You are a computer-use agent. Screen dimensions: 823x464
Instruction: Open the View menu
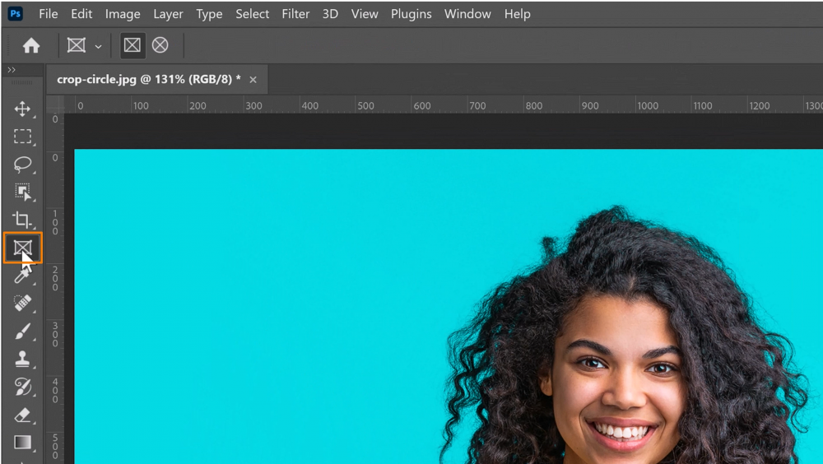click(x=365, y=14)
